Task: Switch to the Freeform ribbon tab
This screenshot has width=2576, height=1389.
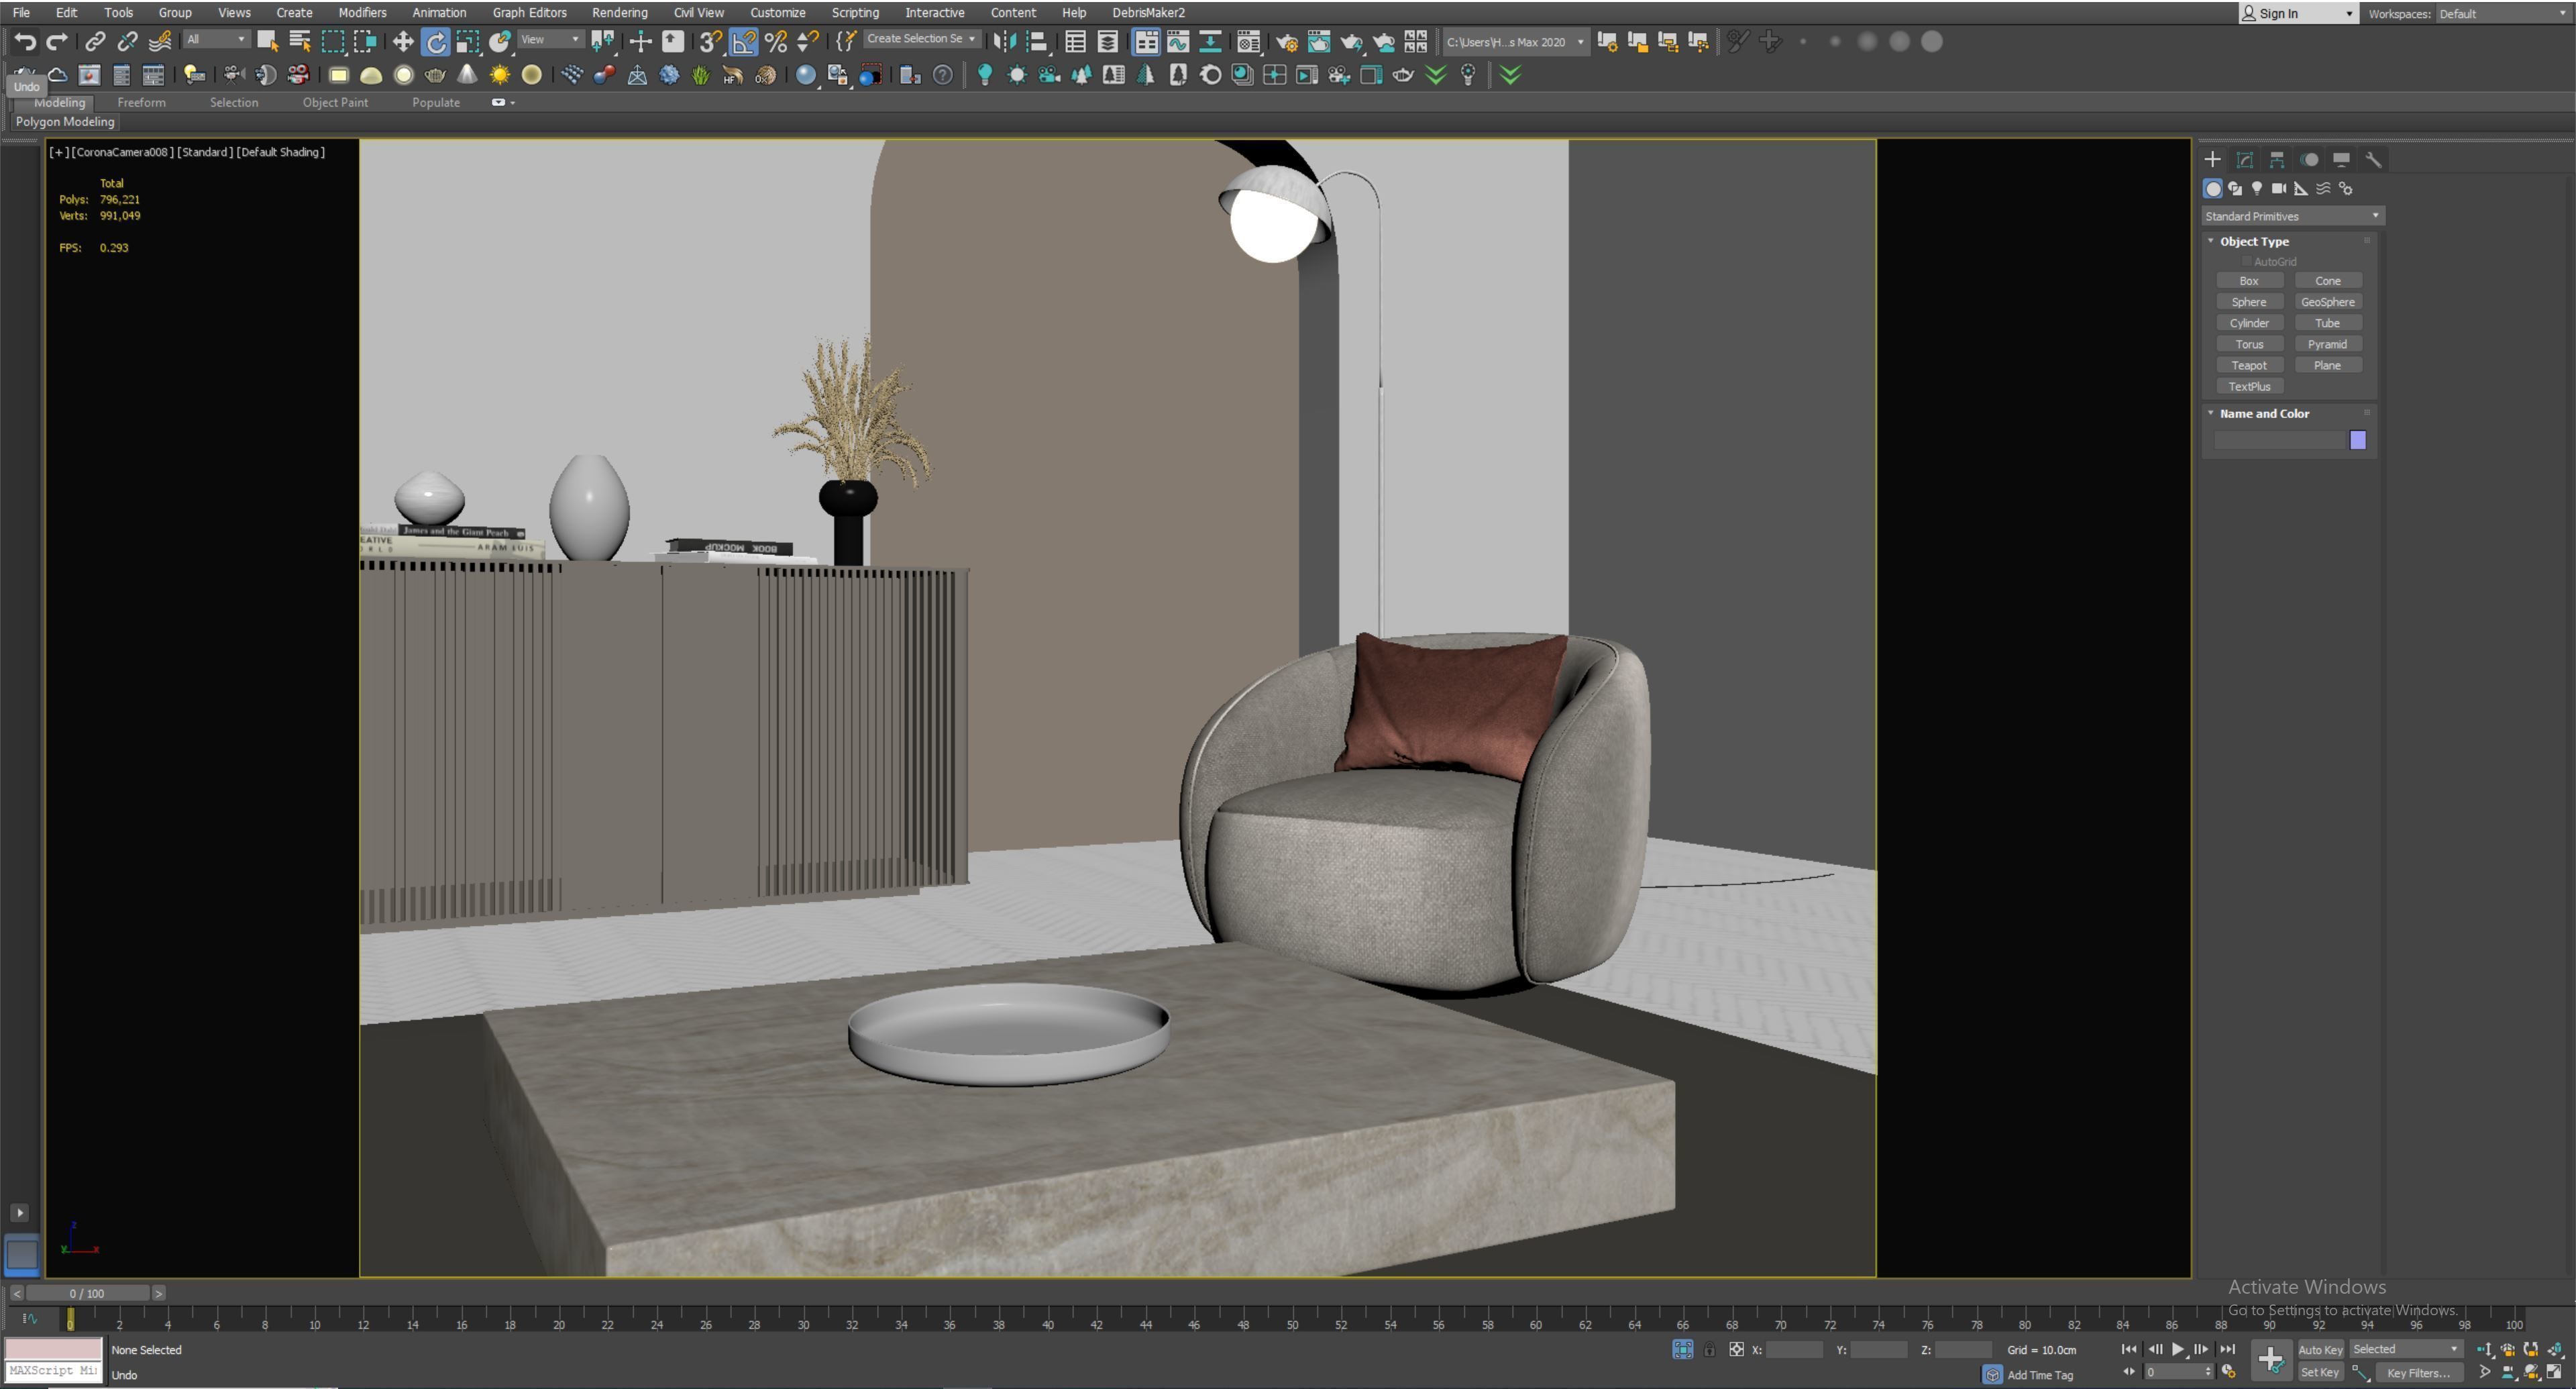Action: (141, 102)
